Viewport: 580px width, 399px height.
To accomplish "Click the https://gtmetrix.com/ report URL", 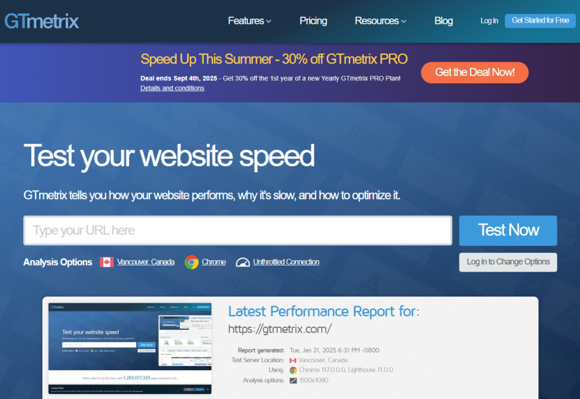I will [280, 329].
